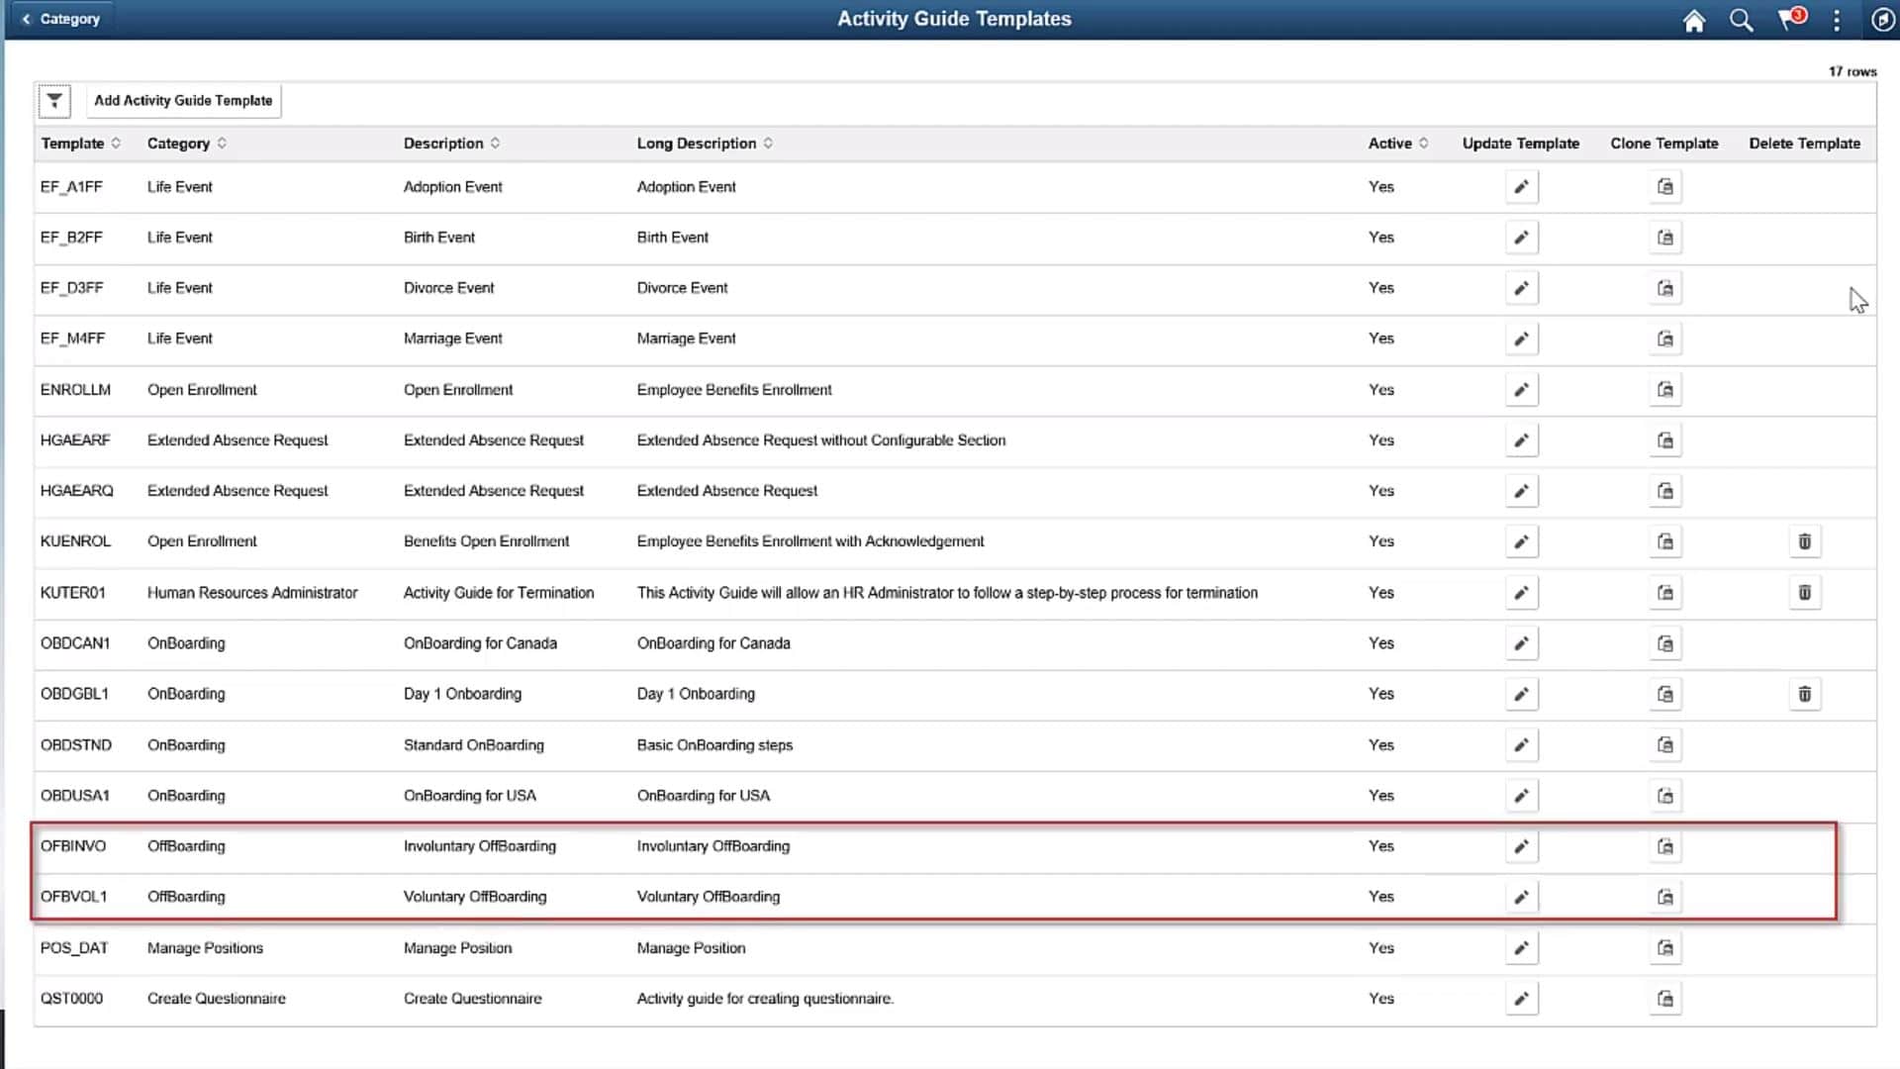This screenshot has width=1900, height=1069.
Task: Clone the QST0000 questionnaire template
Action: coord(1664,998)
